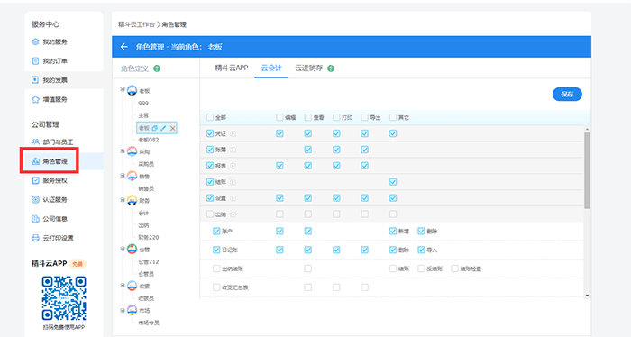This screenshot has height=337, width=631.
Task: Switch to the 云会计 tab
Action: tap(271, 68)
